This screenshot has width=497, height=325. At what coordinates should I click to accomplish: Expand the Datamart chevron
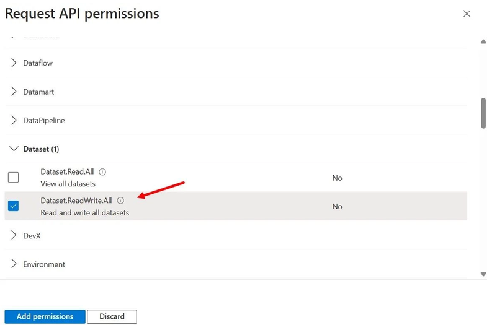point(14,92)
